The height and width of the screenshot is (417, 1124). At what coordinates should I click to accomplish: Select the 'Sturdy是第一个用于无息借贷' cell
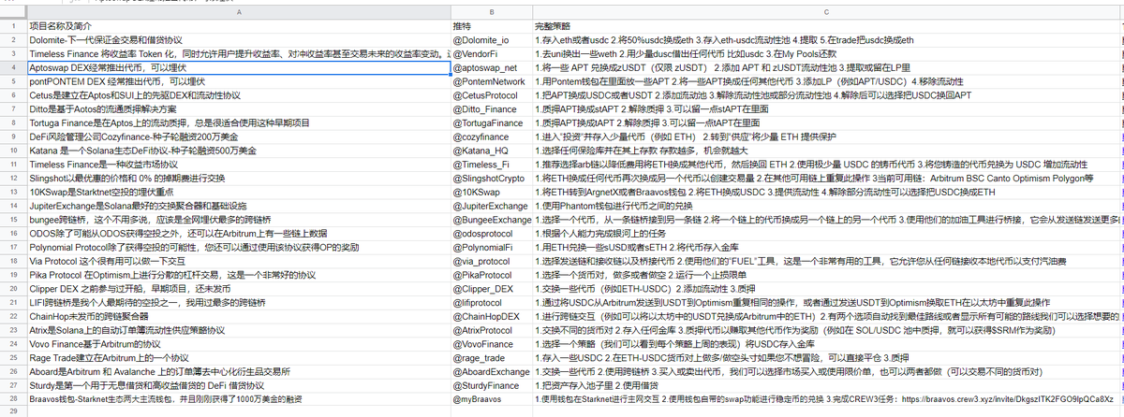[238, 383]
